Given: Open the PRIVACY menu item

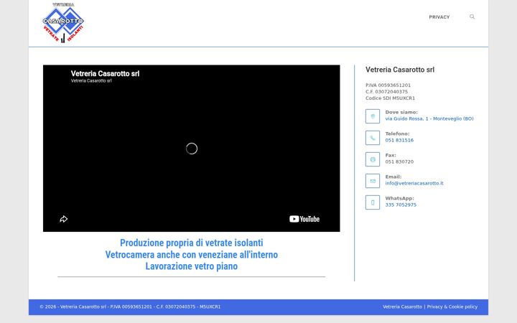Looking at the screenshot, I should [439, 17].
